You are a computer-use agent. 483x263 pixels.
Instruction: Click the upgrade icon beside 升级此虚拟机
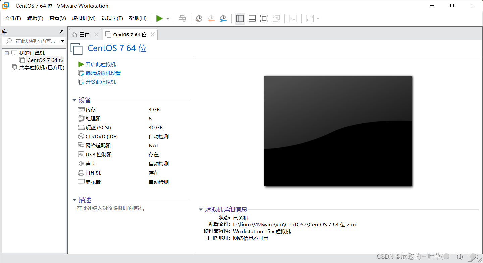(81, 82)
